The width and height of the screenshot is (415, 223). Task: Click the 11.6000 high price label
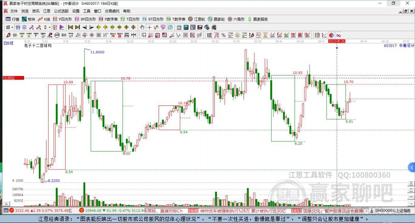point(97,52)
